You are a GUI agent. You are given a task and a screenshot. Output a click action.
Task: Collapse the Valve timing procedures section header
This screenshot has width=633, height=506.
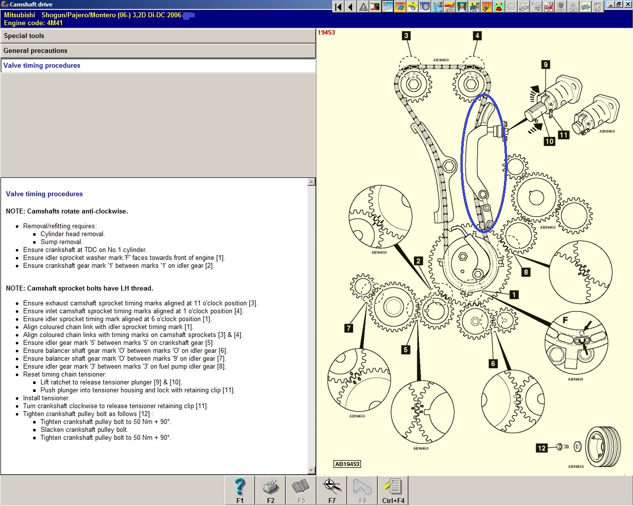pos(158,66)
